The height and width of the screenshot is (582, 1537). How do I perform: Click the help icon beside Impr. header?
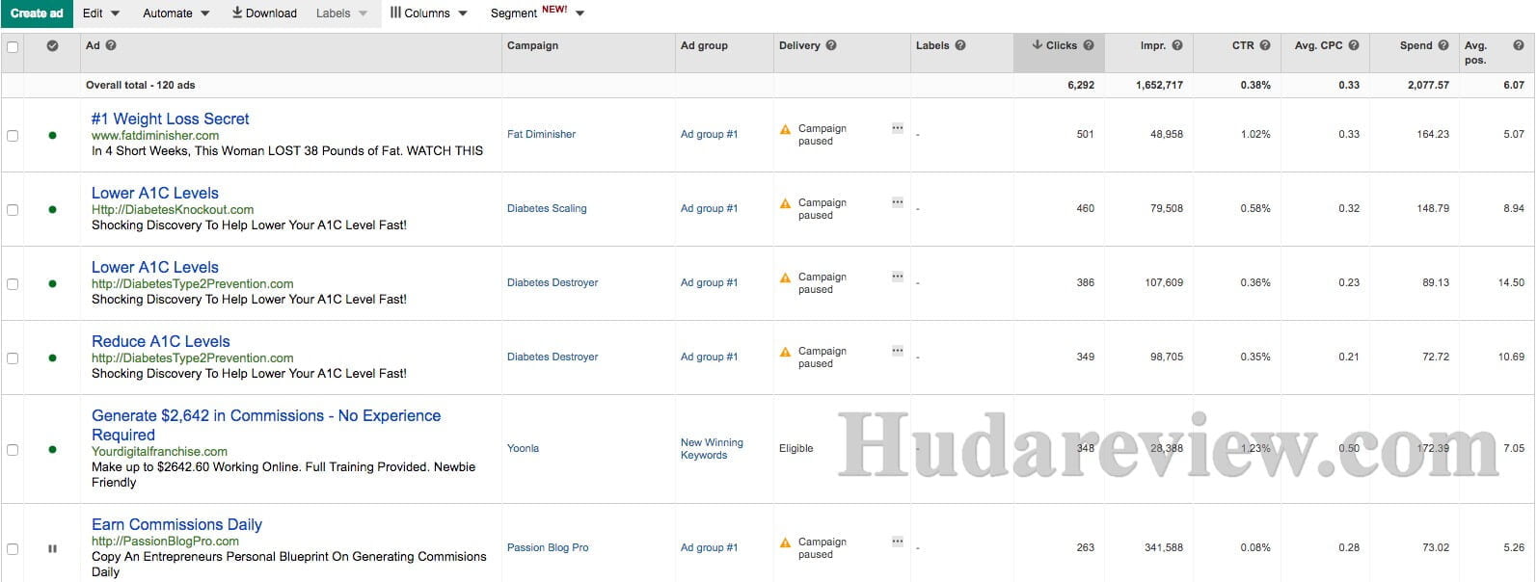coord(1177,45)
